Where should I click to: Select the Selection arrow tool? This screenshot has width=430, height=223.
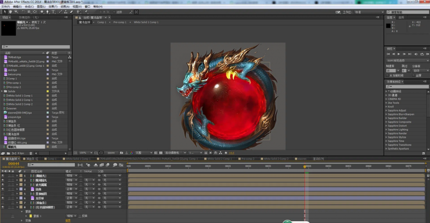tap(5, 12)
